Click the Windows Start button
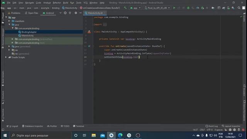This screenshot has height=139, width=247. pyautogui.click(x=5, y=136)
